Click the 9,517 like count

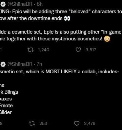91,50
